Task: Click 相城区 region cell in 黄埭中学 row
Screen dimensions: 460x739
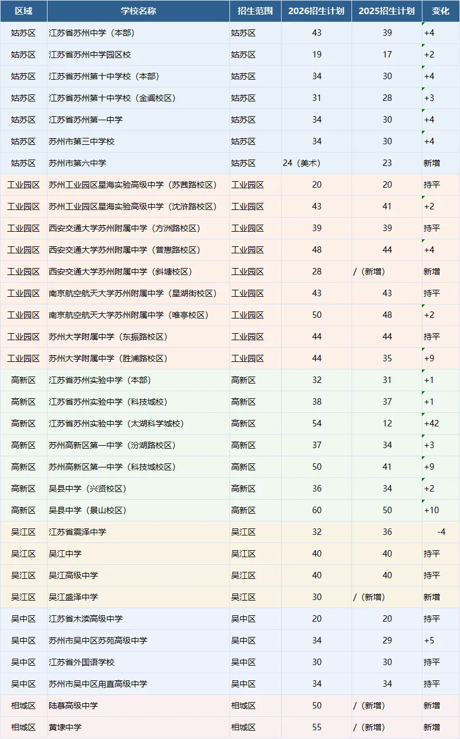Action: pyautogui.click(x=23, y=727)
